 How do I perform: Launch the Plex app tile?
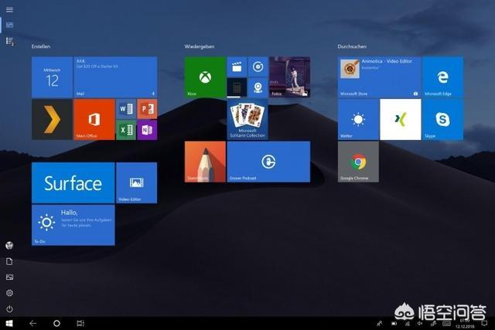(x=52, y=119)
